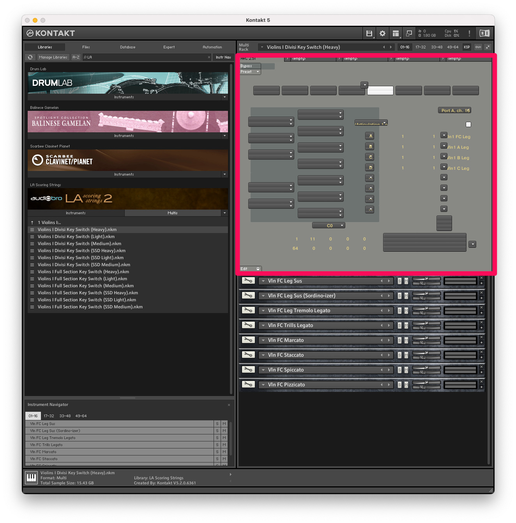
Task: Click the NI logo in the header
Action: tap(484, 33)
